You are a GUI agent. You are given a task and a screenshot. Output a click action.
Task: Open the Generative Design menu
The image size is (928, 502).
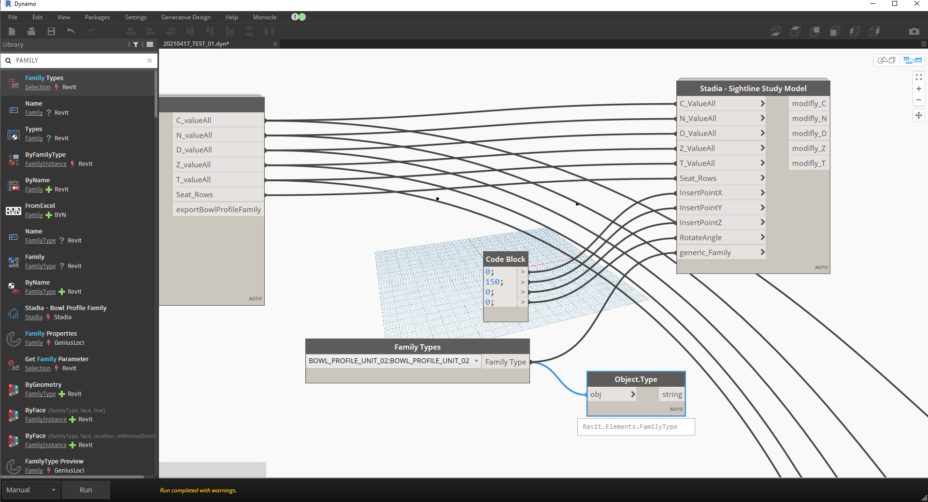point(186,17)
